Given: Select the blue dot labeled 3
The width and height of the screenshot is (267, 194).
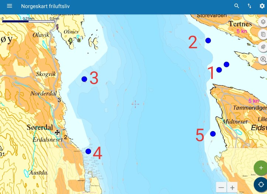Looking at the screenshot, I should pos(84,79).
